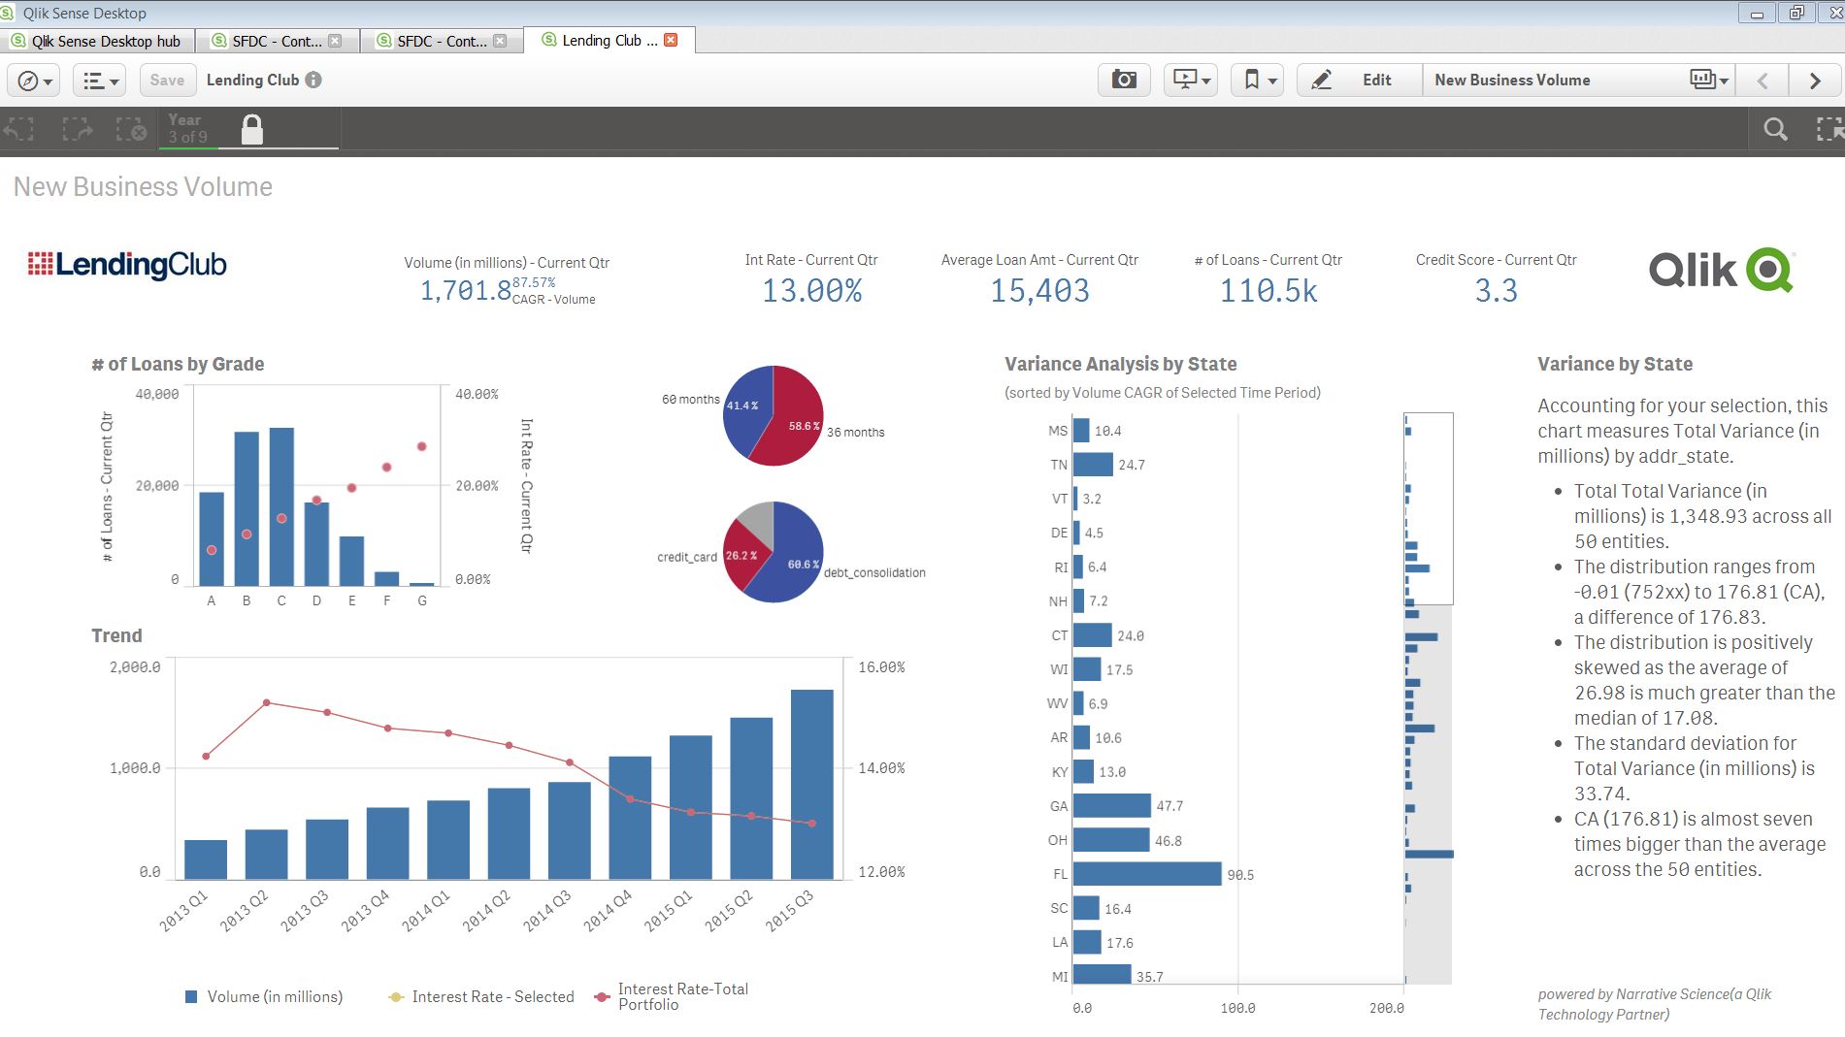
Task: Select Average Loan Amt value 15,403
Action: click(x=1039, y=290)
